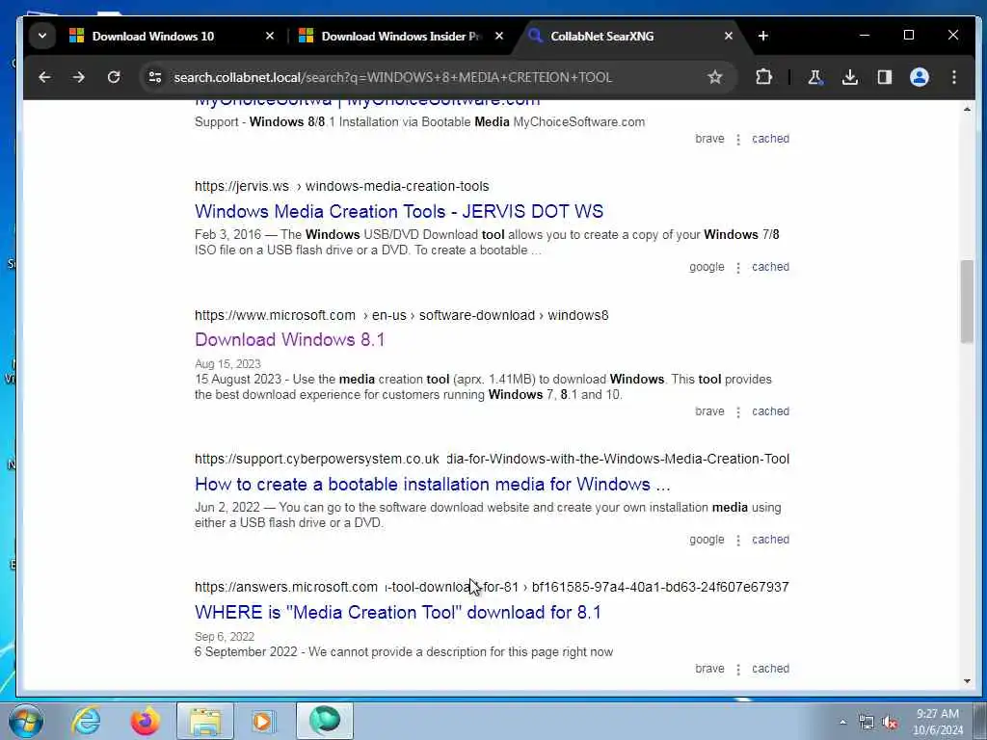Screen dimensions: 987x740
Task: Open Windows Explorer from taskbar
Action: [205, 721]
